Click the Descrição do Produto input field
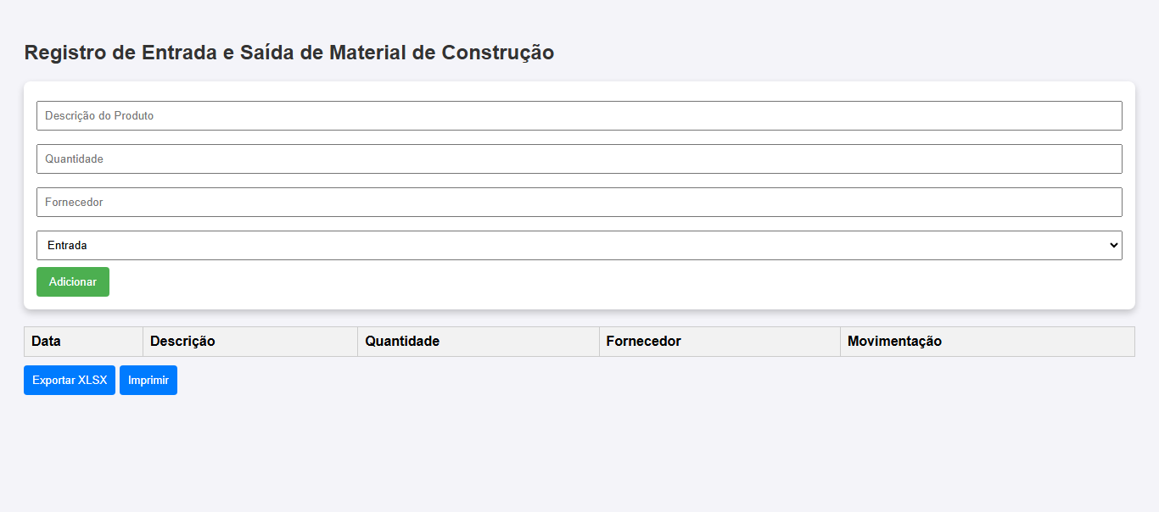Viewport: 1159px width, 512px height. click(x=579, y=116)
